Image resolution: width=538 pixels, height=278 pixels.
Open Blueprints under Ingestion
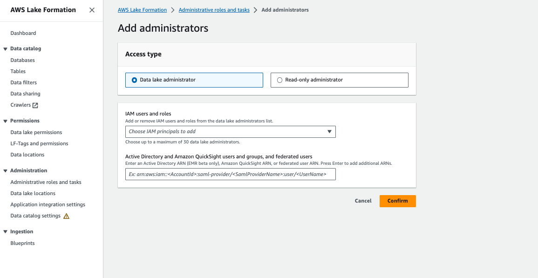coord(22,244)
